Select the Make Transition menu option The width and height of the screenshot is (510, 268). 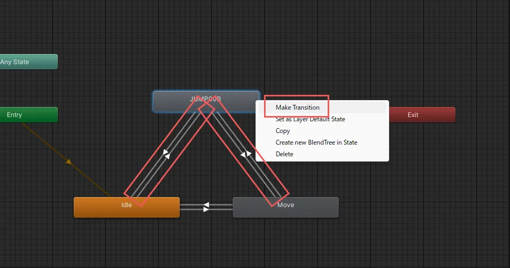[x=297, y=108]
